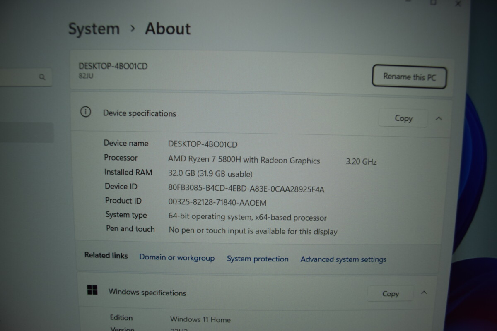
Task: Click the Rename this PC button
Action: 409,77
